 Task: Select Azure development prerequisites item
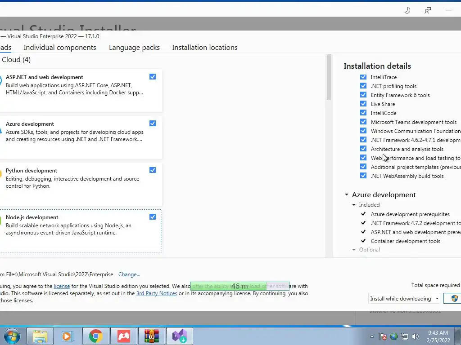[410, 214]
